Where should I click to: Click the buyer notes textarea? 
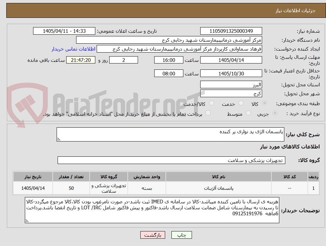pos(152,210)
